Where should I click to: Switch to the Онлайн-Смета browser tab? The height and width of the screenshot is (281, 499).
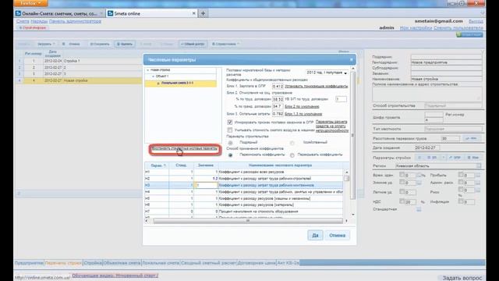pos(59,13)
